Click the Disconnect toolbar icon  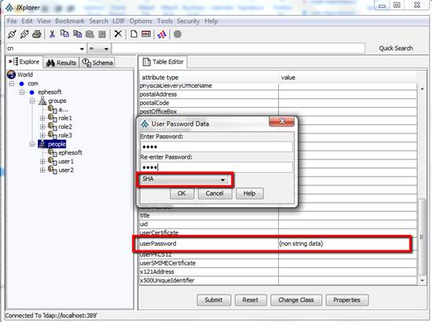[24, 34]
